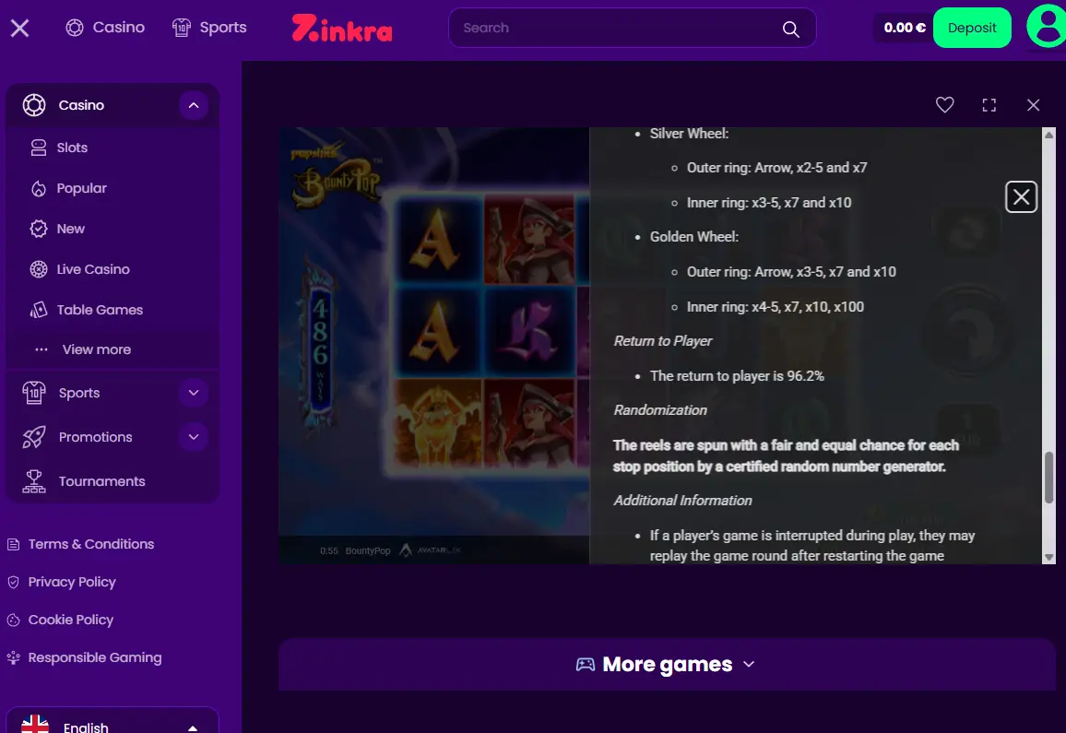Viewport: 1066px width, 733px height.
Task: Open fullscreen mode for the game
Action: (989, 105)
